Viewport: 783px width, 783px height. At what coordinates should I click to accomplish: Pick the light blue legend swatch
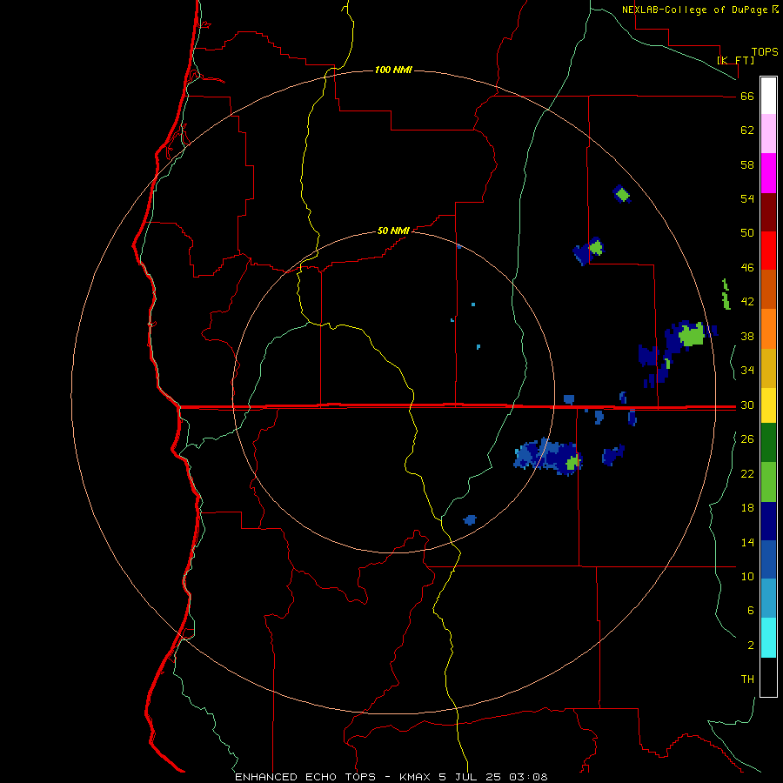[x=768, y=599]
